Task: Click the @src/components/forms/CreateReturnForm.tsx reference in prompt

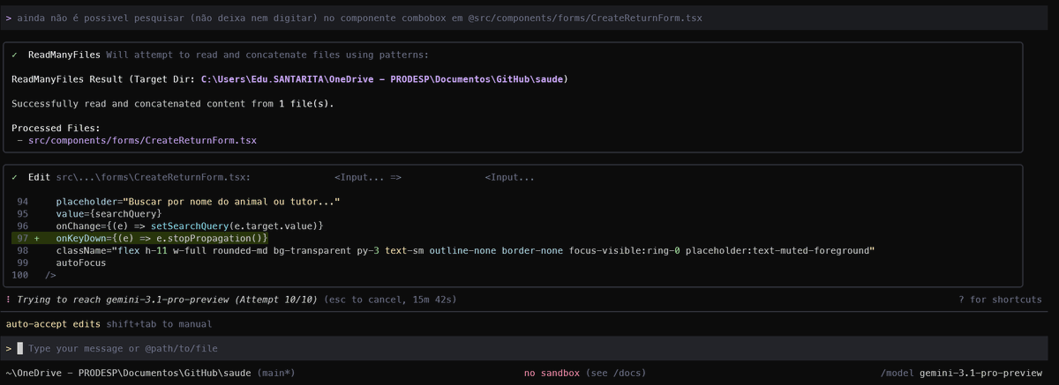Action: click(587, 17)
